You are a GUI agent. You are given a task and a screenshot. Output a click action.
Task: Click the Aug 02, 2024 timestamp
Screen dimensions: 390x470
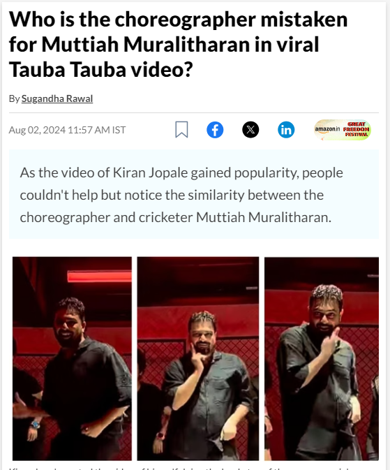pyautogui.click(x=67, y=130)
